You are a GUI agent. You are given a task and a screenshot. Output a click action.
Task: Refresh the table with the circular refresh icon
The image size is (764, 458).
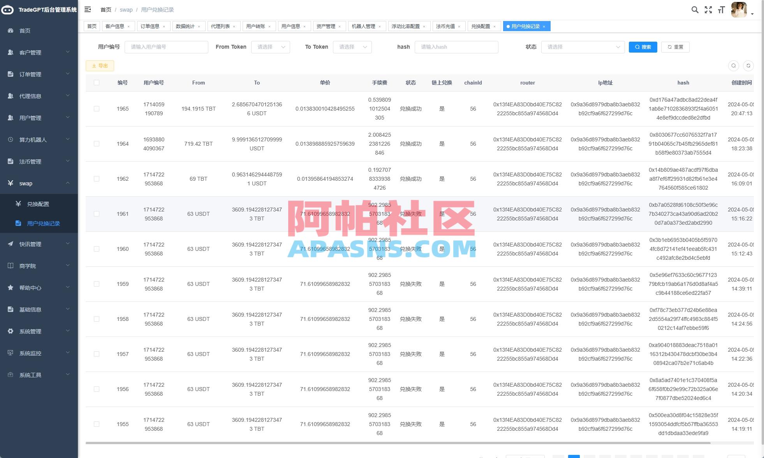[749, 65]
